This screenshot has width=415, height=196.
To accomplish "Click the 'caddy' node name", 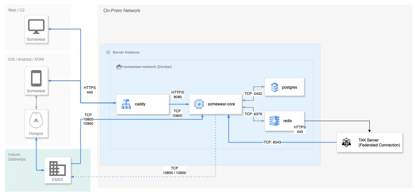I will [x=140, y=104].
